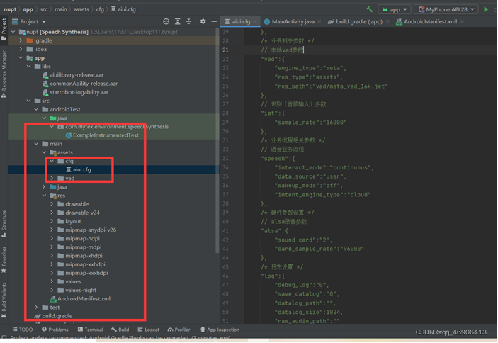Open the TODO tool window
The width and height of the screenshot is (498, 343).
click(x=23, y=330)
